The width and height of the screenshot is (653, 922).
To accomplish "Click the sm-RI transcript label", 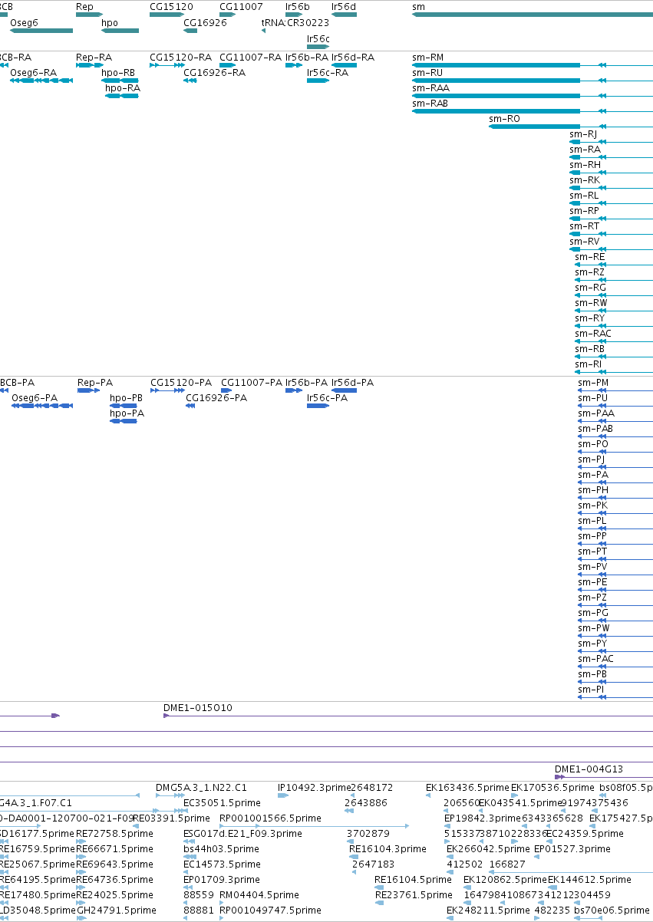I will click(589, 364).
